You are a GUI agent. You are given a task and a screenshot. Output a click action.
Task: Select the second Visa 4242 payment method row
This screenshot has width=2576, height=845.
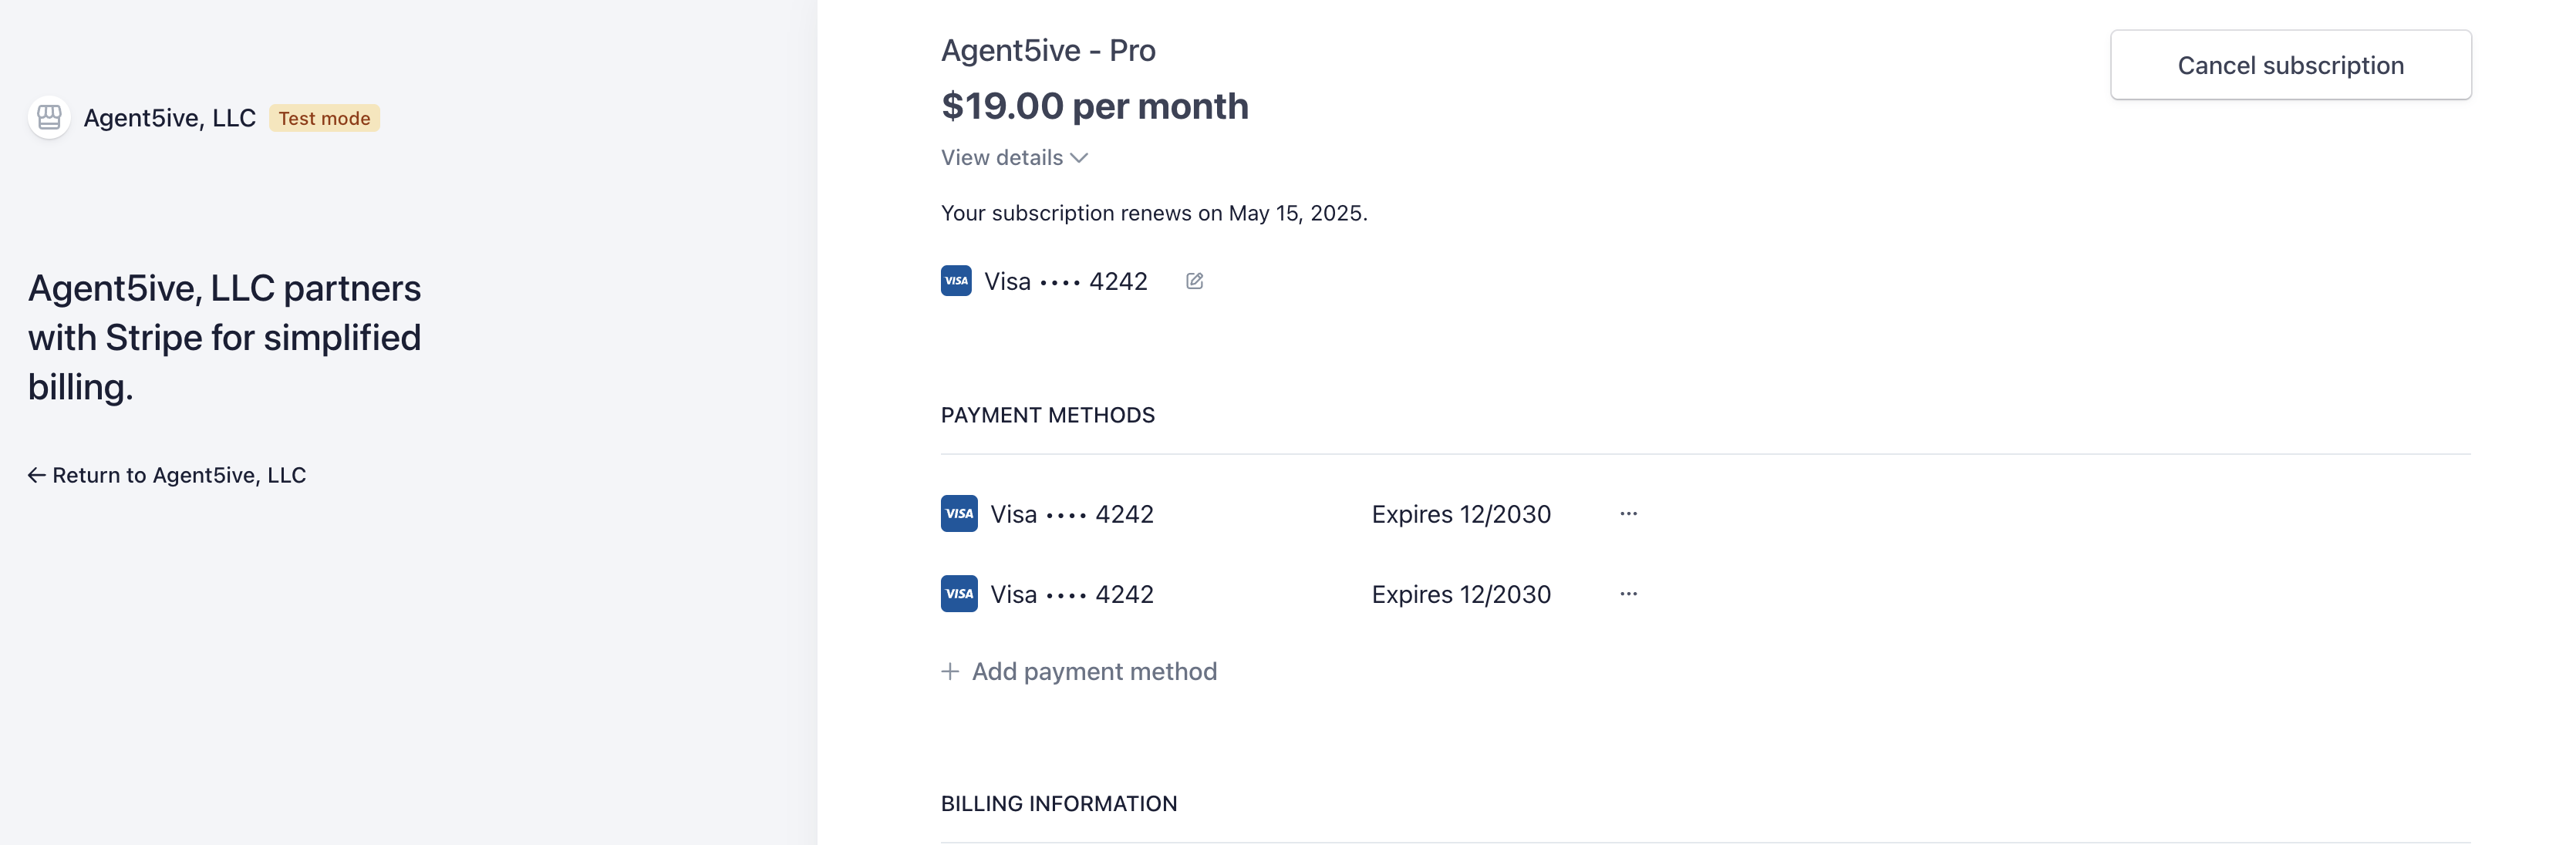point(1072,594)
